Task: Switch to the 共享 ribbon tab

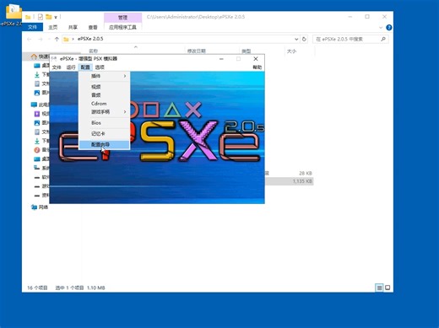Action: click(73, 27)
